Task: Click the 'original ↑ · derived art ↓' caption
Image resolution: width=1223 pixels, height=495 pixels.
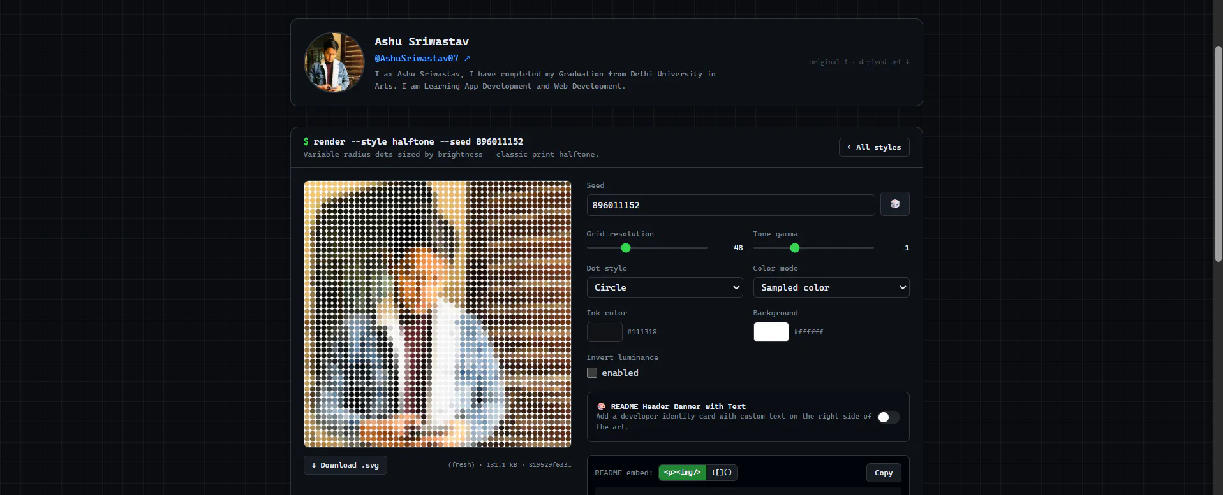Action: point(859,62)
